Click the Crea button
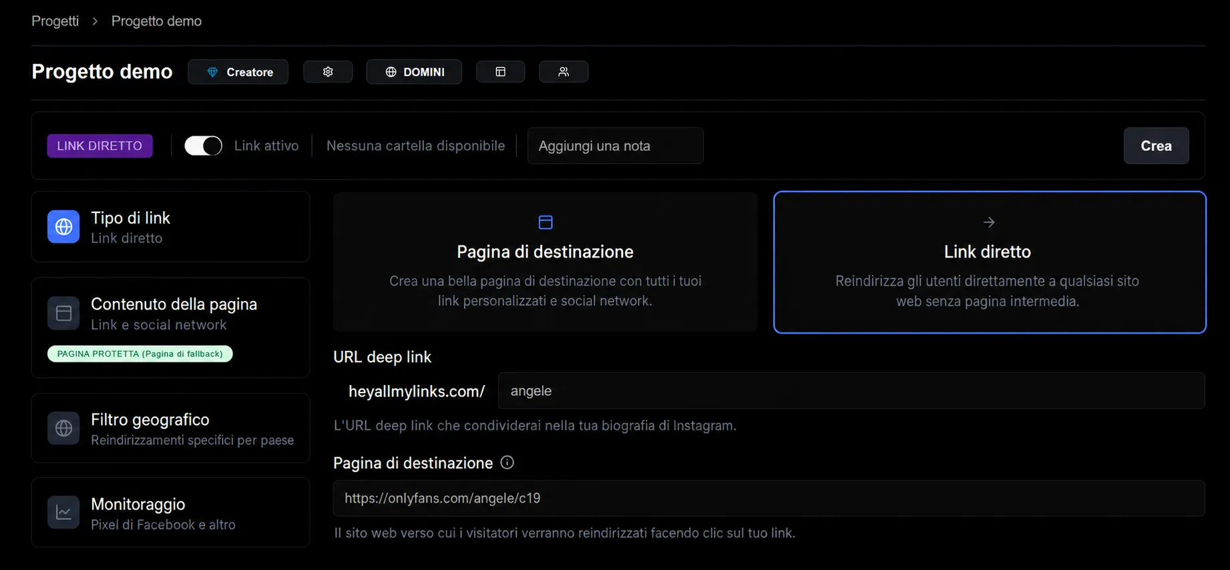 [x=1156, y=146]
